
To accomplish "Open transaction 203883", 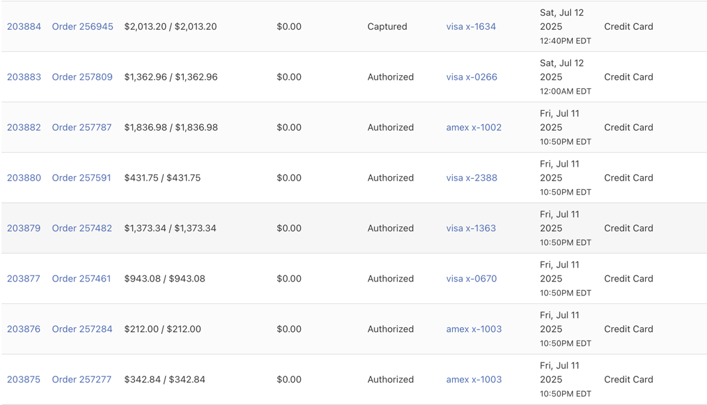I will (24, 76).
